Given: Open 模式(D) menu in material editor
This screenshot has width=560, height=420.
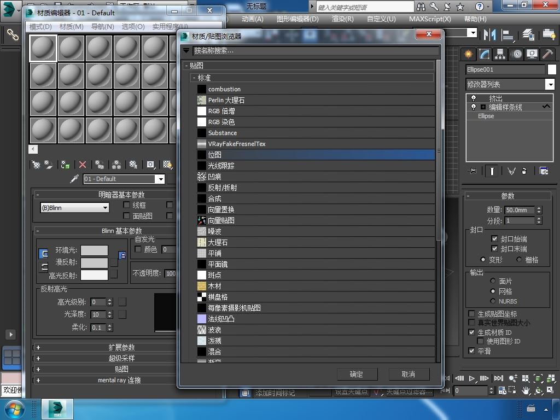Looking at the screenshot, I should (x=40, y=27).
